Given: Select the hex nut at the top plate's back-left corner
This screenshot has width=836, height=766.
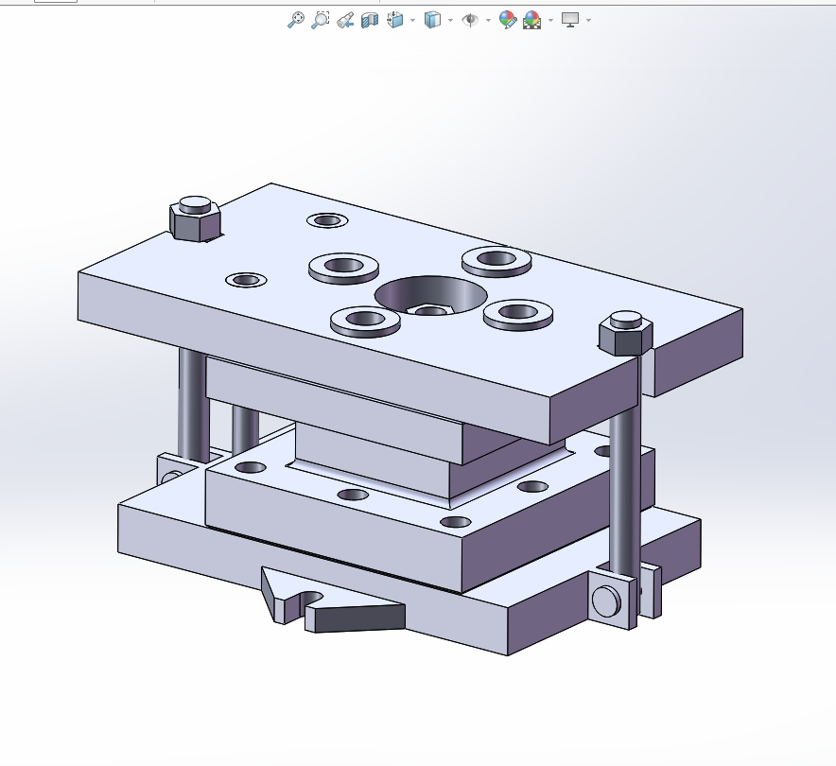Looking at the screenshot, I should coord(195,218).
